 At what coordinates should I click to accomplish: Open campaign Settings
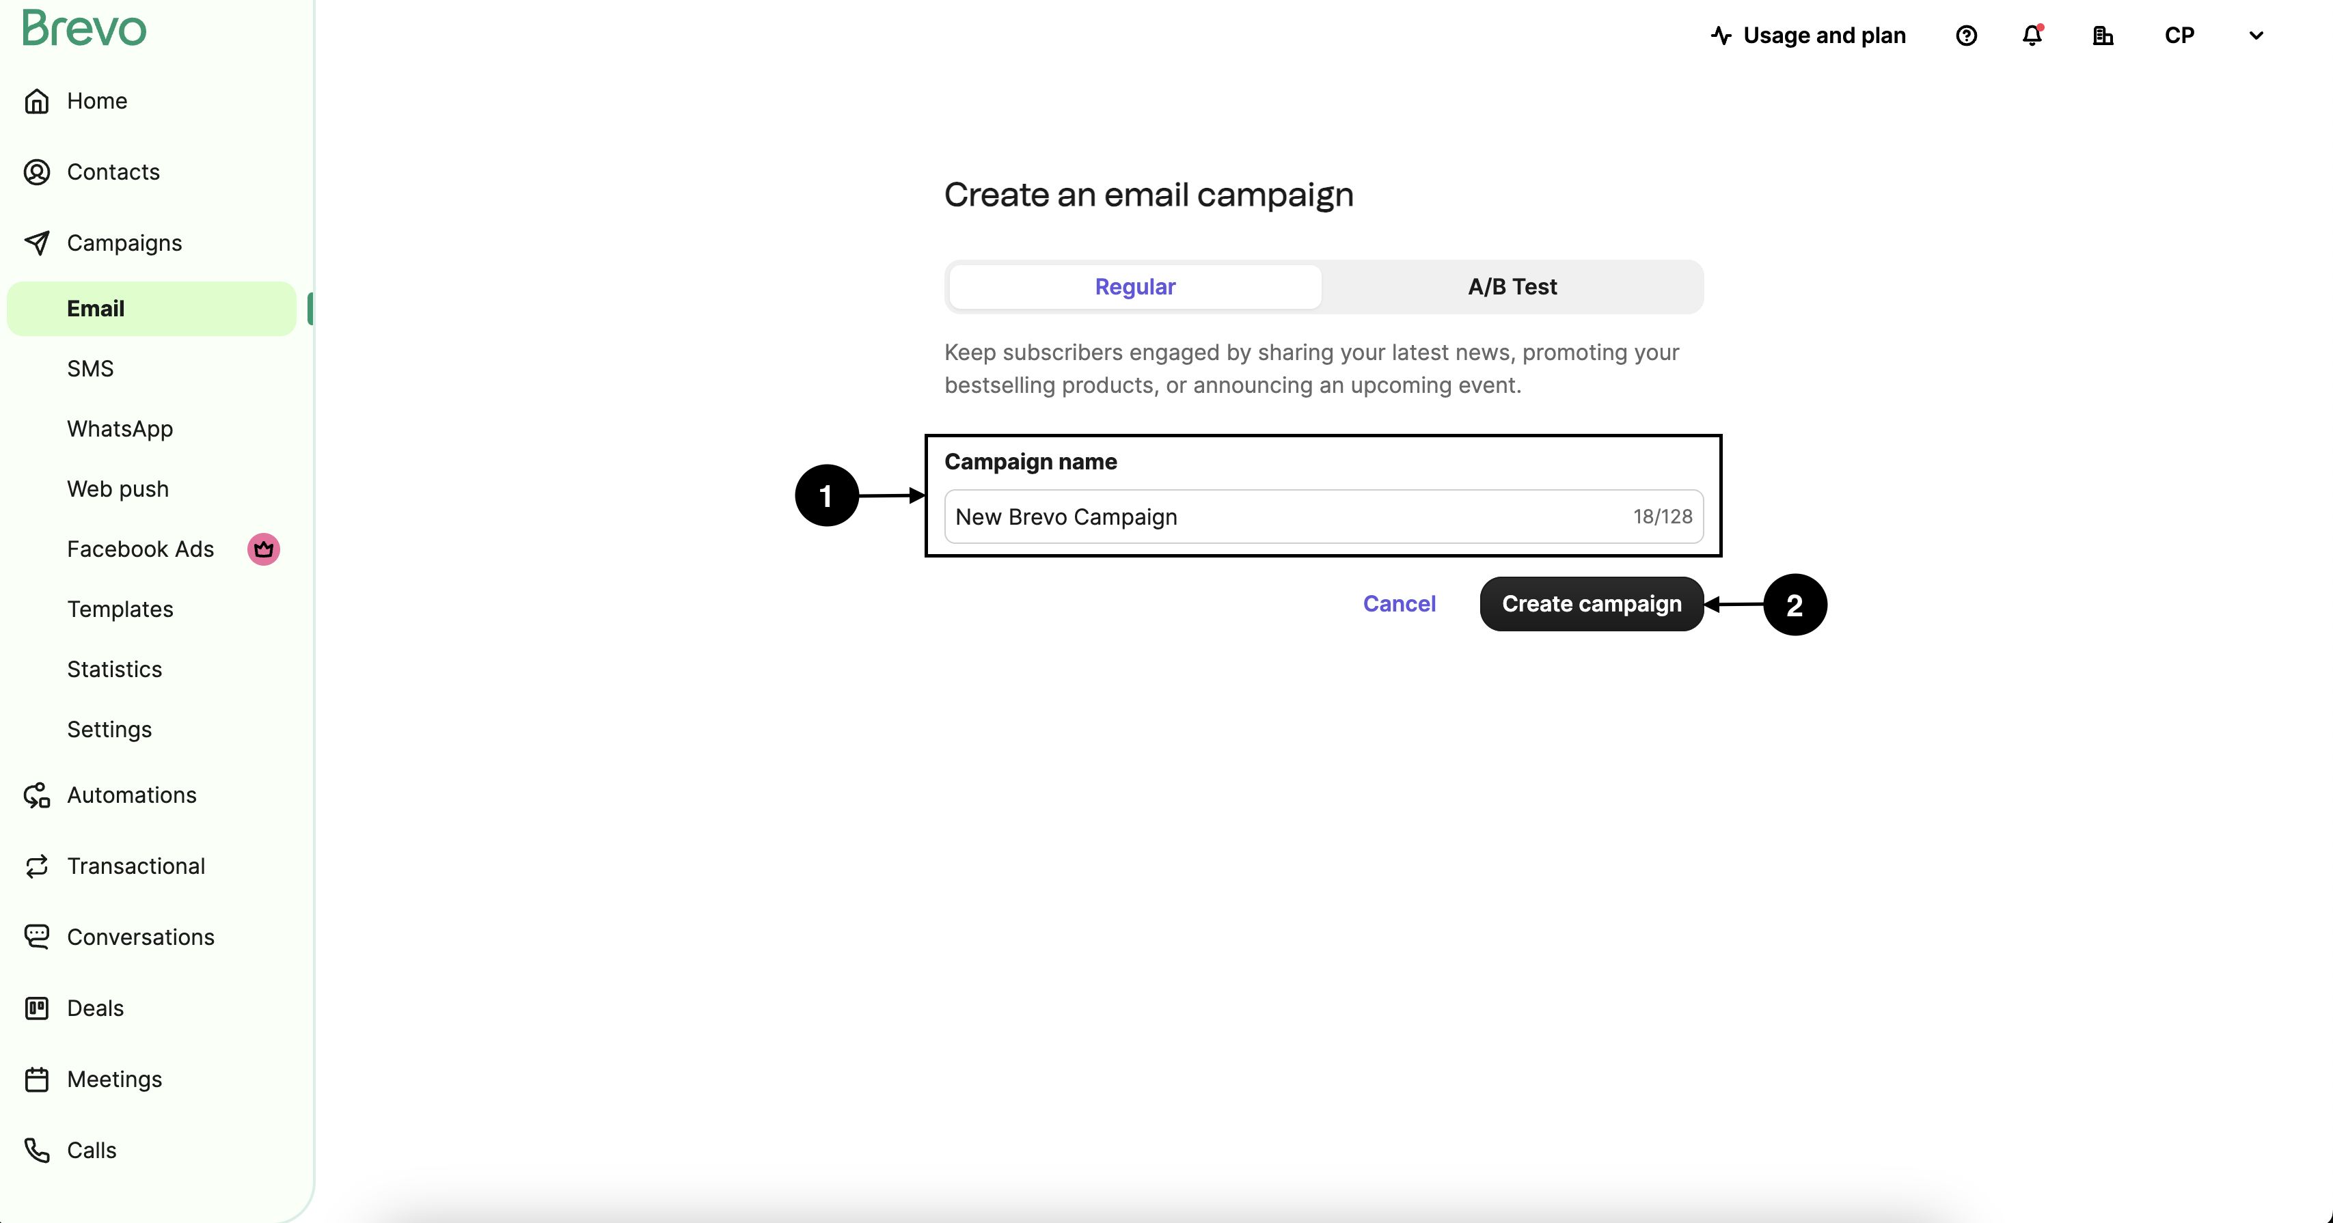tap(109, 730)
